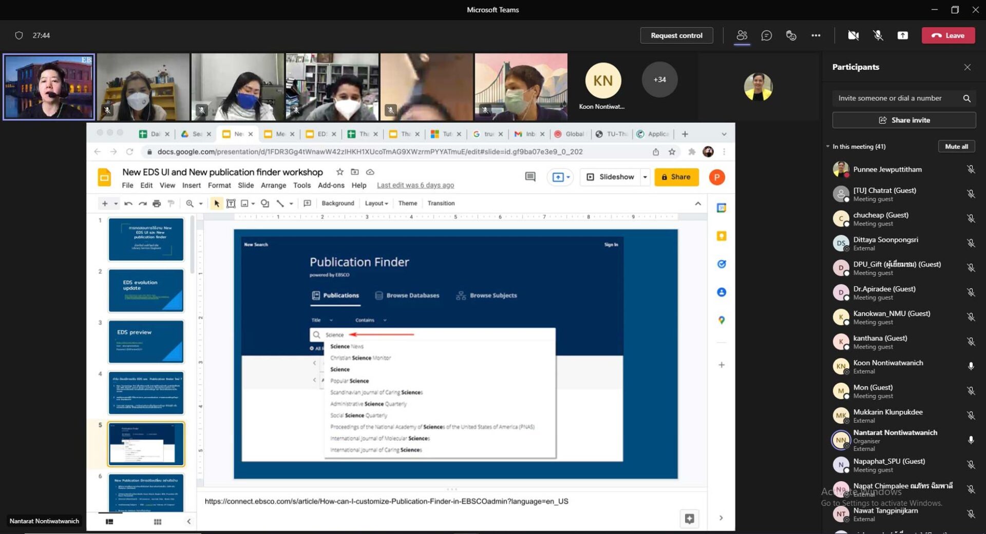The image size is (986, 534).
Task: Select the presenter's video thumbnail
Action: click(x=49, y=87)
